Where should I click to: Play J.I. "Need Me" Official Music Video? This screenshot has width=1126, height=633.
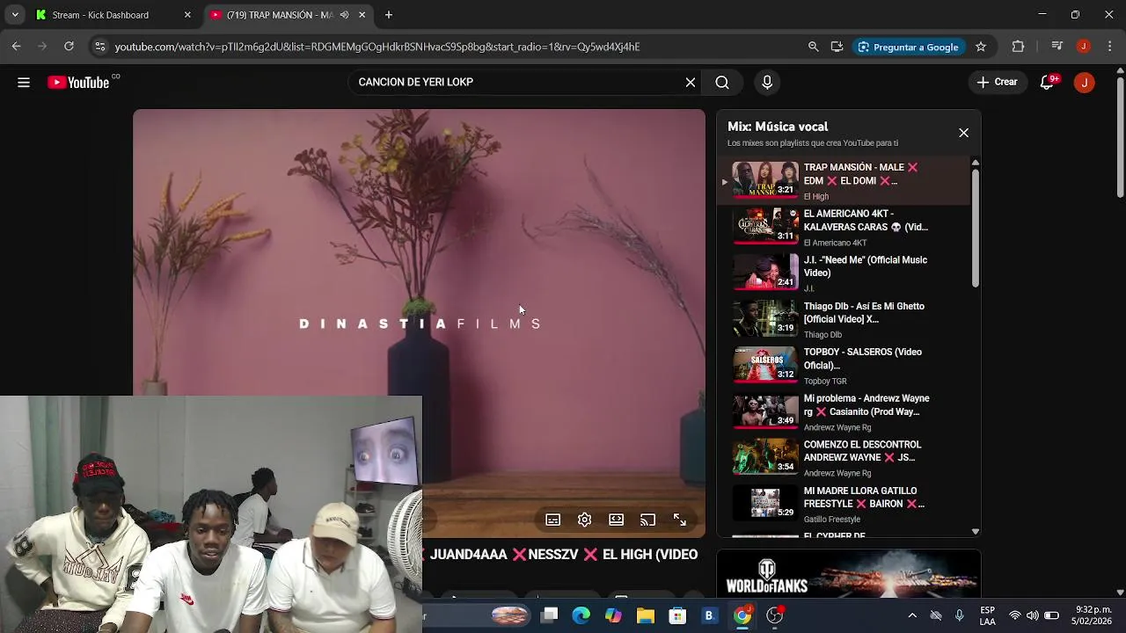(844, 273)
